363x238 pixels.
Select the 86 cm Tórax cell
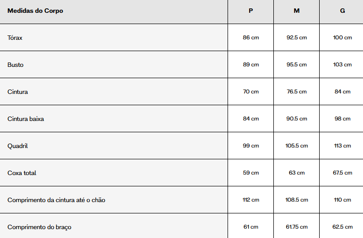point(251,37)
